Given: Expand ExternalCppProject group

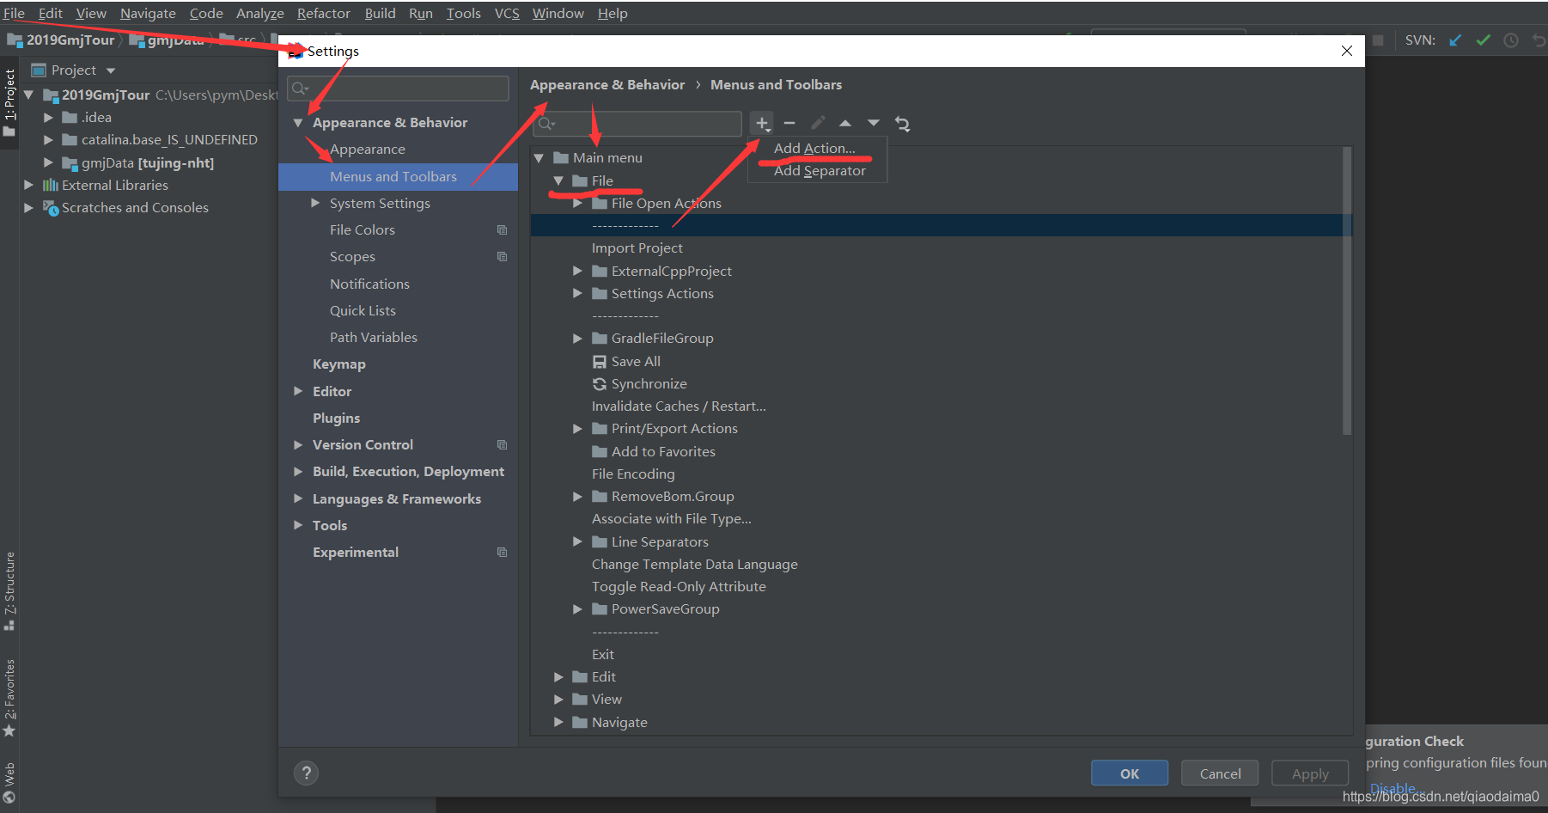Looking at the screenshot, I should tap(578, 271).
